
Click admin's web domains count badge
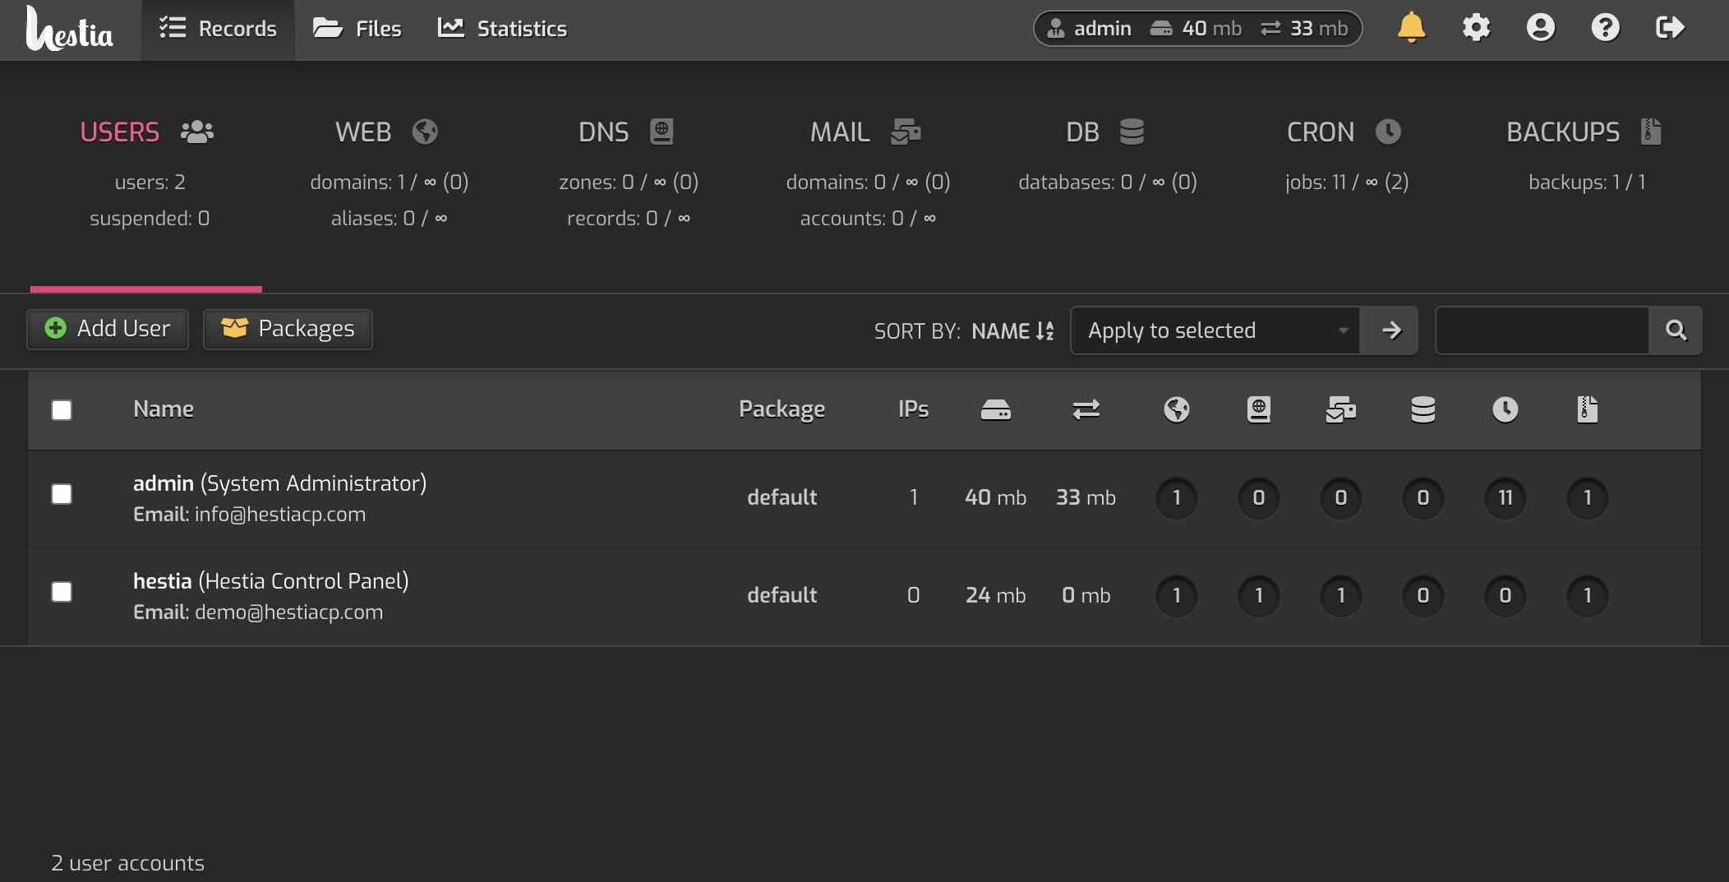coord(1176,497)
